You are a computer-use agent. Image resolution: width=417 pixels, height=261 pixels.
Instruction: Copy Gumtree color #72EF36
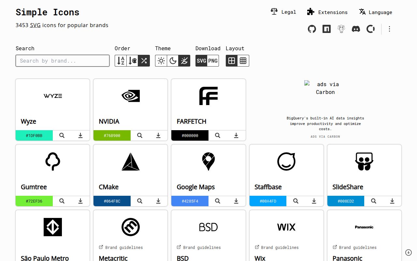(x=34, y=201)
